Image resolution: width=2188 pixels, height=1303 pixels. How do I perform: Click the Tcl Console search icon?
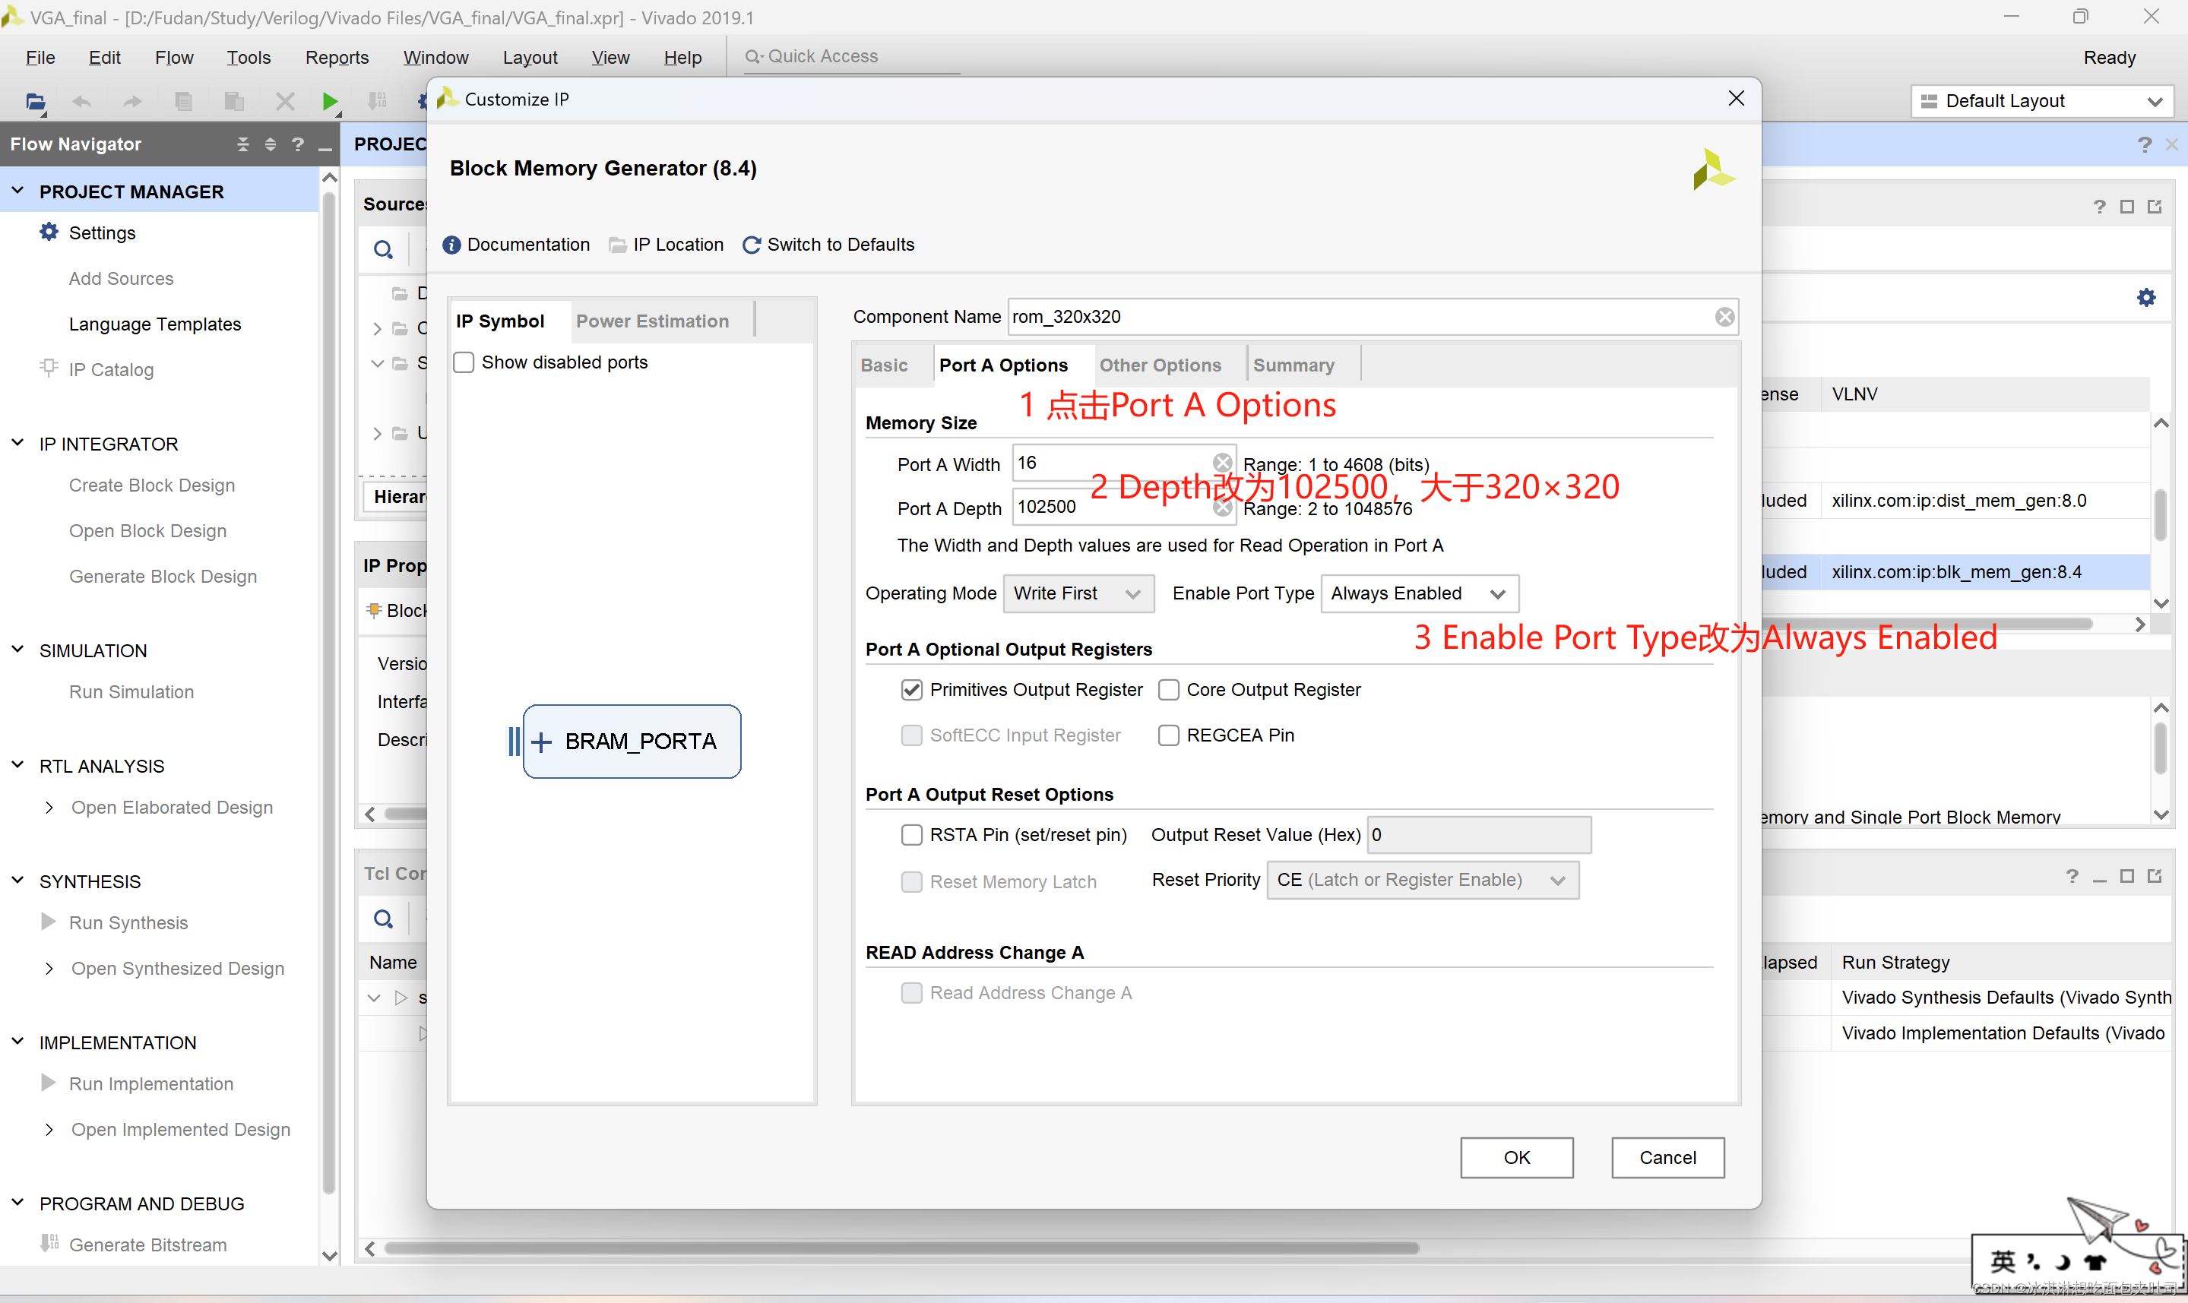pyautogui.click(x=383, y=919)
